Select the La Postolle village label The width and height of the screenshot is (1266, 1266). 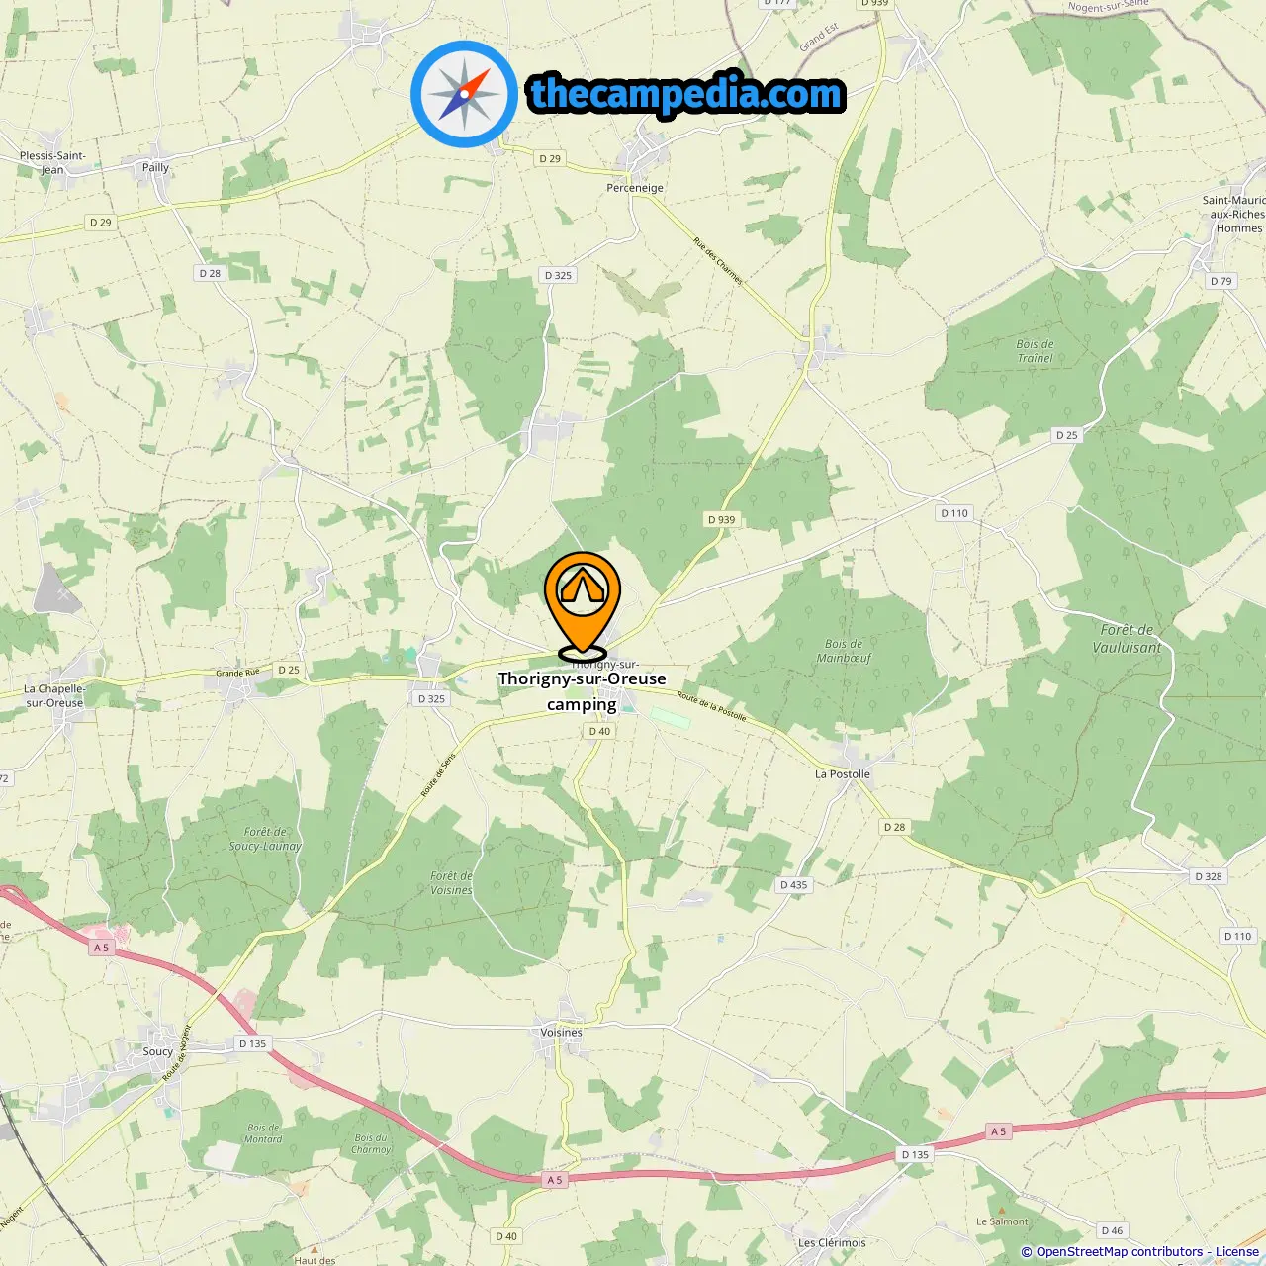843,774
